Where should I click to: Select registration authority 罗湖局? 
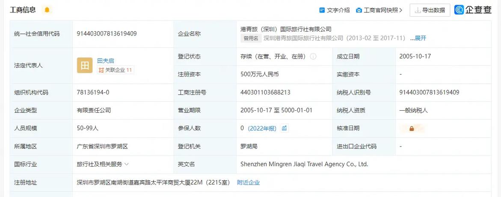click(x=249, y=147)
